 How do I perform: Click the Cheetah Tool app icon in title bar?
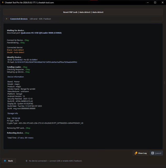point(3,2)
